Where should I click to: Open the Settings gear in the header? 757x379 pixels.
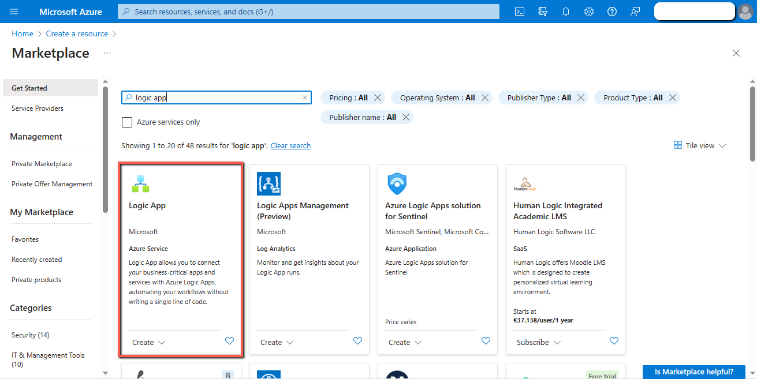tap(589, 12)
